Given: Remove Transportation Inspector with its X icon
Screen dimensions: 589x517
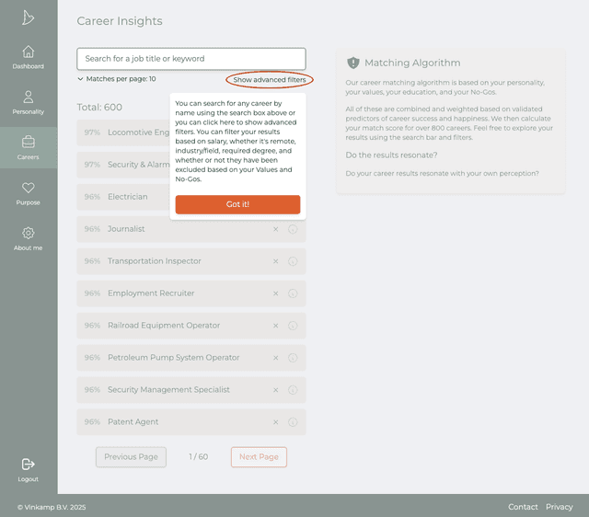Looking at the screenshot, I should 276,261.
